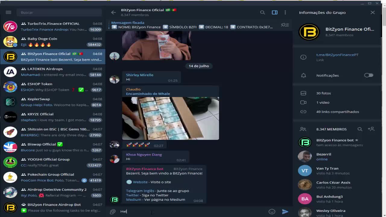Open the t.me/BitZyonFinancePT link
The image size is (386, 217).
click(337, 55)
